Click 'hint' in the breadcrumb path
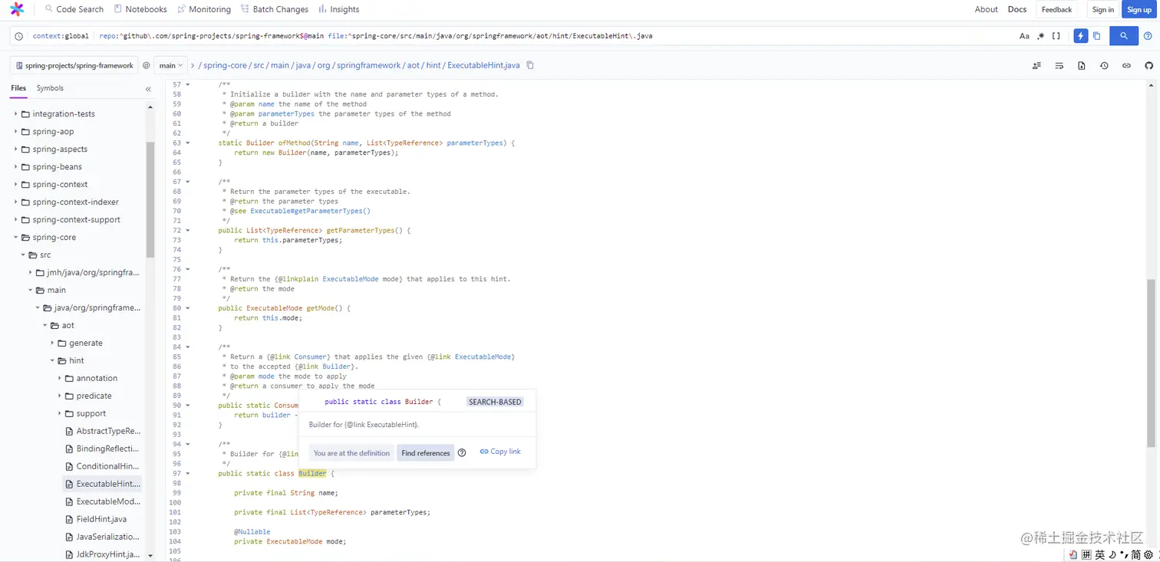 433,66
